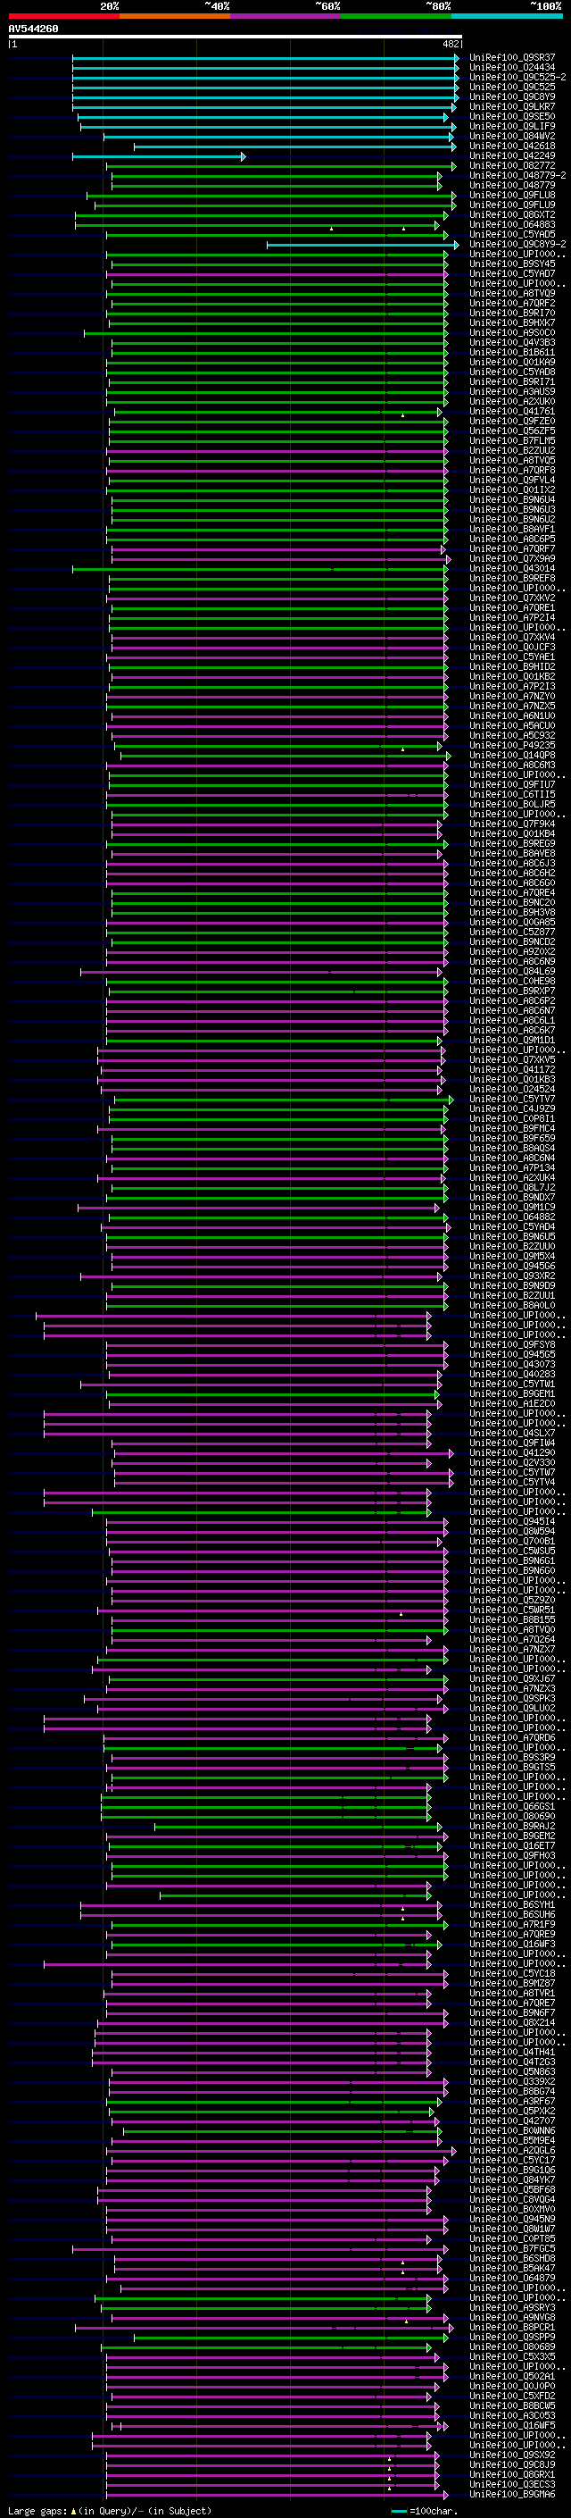Open hit UniRef100_Q9SE50
The width and height of the screenshot is (571, 2518).
(512, 116)
